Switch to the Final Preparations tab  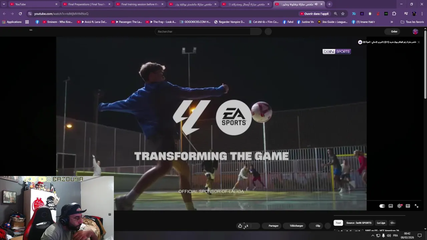[x=87, y=4]
